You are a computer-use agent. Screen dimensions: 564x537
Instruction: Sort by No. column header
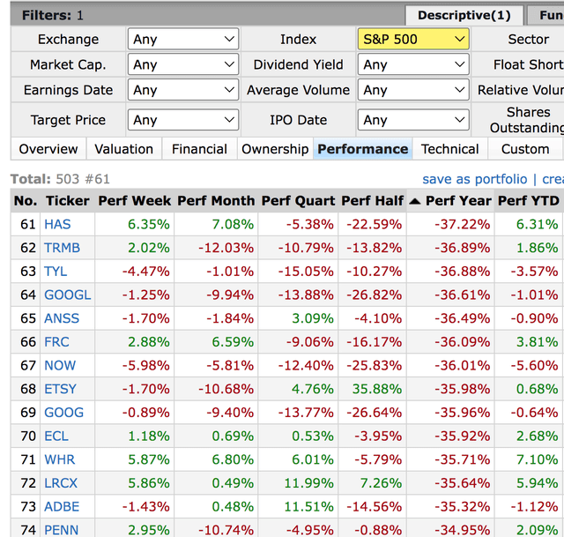(x=26, y=200)
